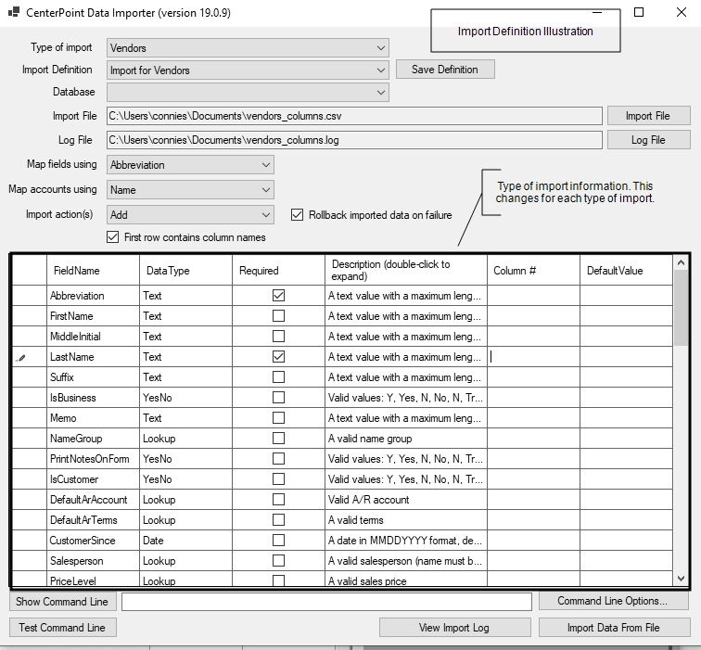Image resolution: width=701 pixels, height=650 pixels.
Task: Maximize the Data Importer window
Action: coord(639,12)
